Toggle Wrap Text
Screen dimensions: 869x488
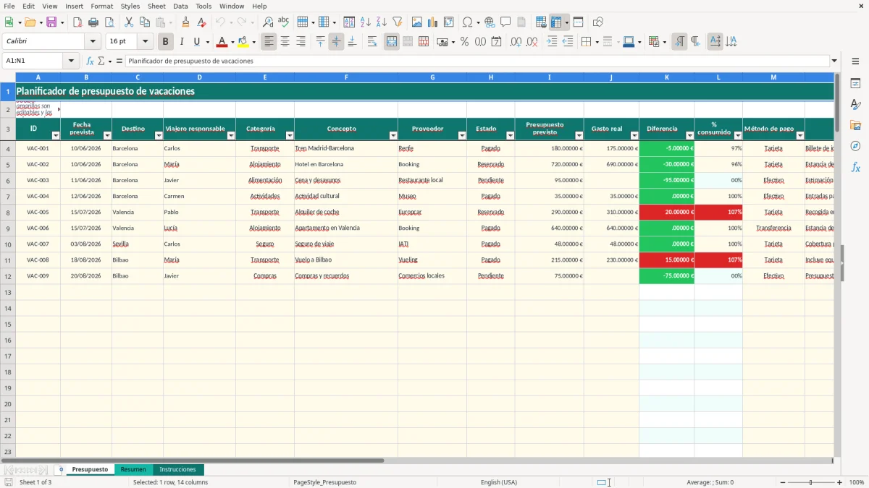[x=372, y=42]
